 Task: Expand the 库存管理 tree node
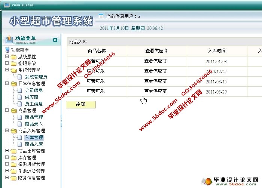point(7,157)
